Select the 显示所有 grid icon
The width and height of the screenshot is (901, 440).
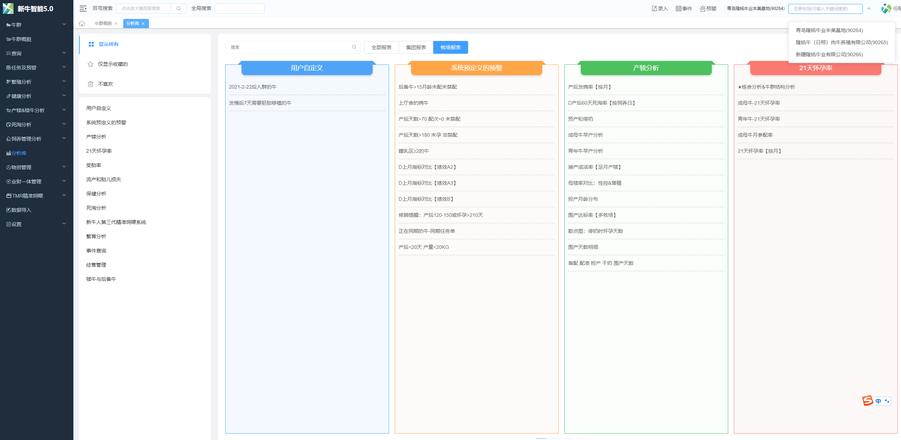coord(91,44)
